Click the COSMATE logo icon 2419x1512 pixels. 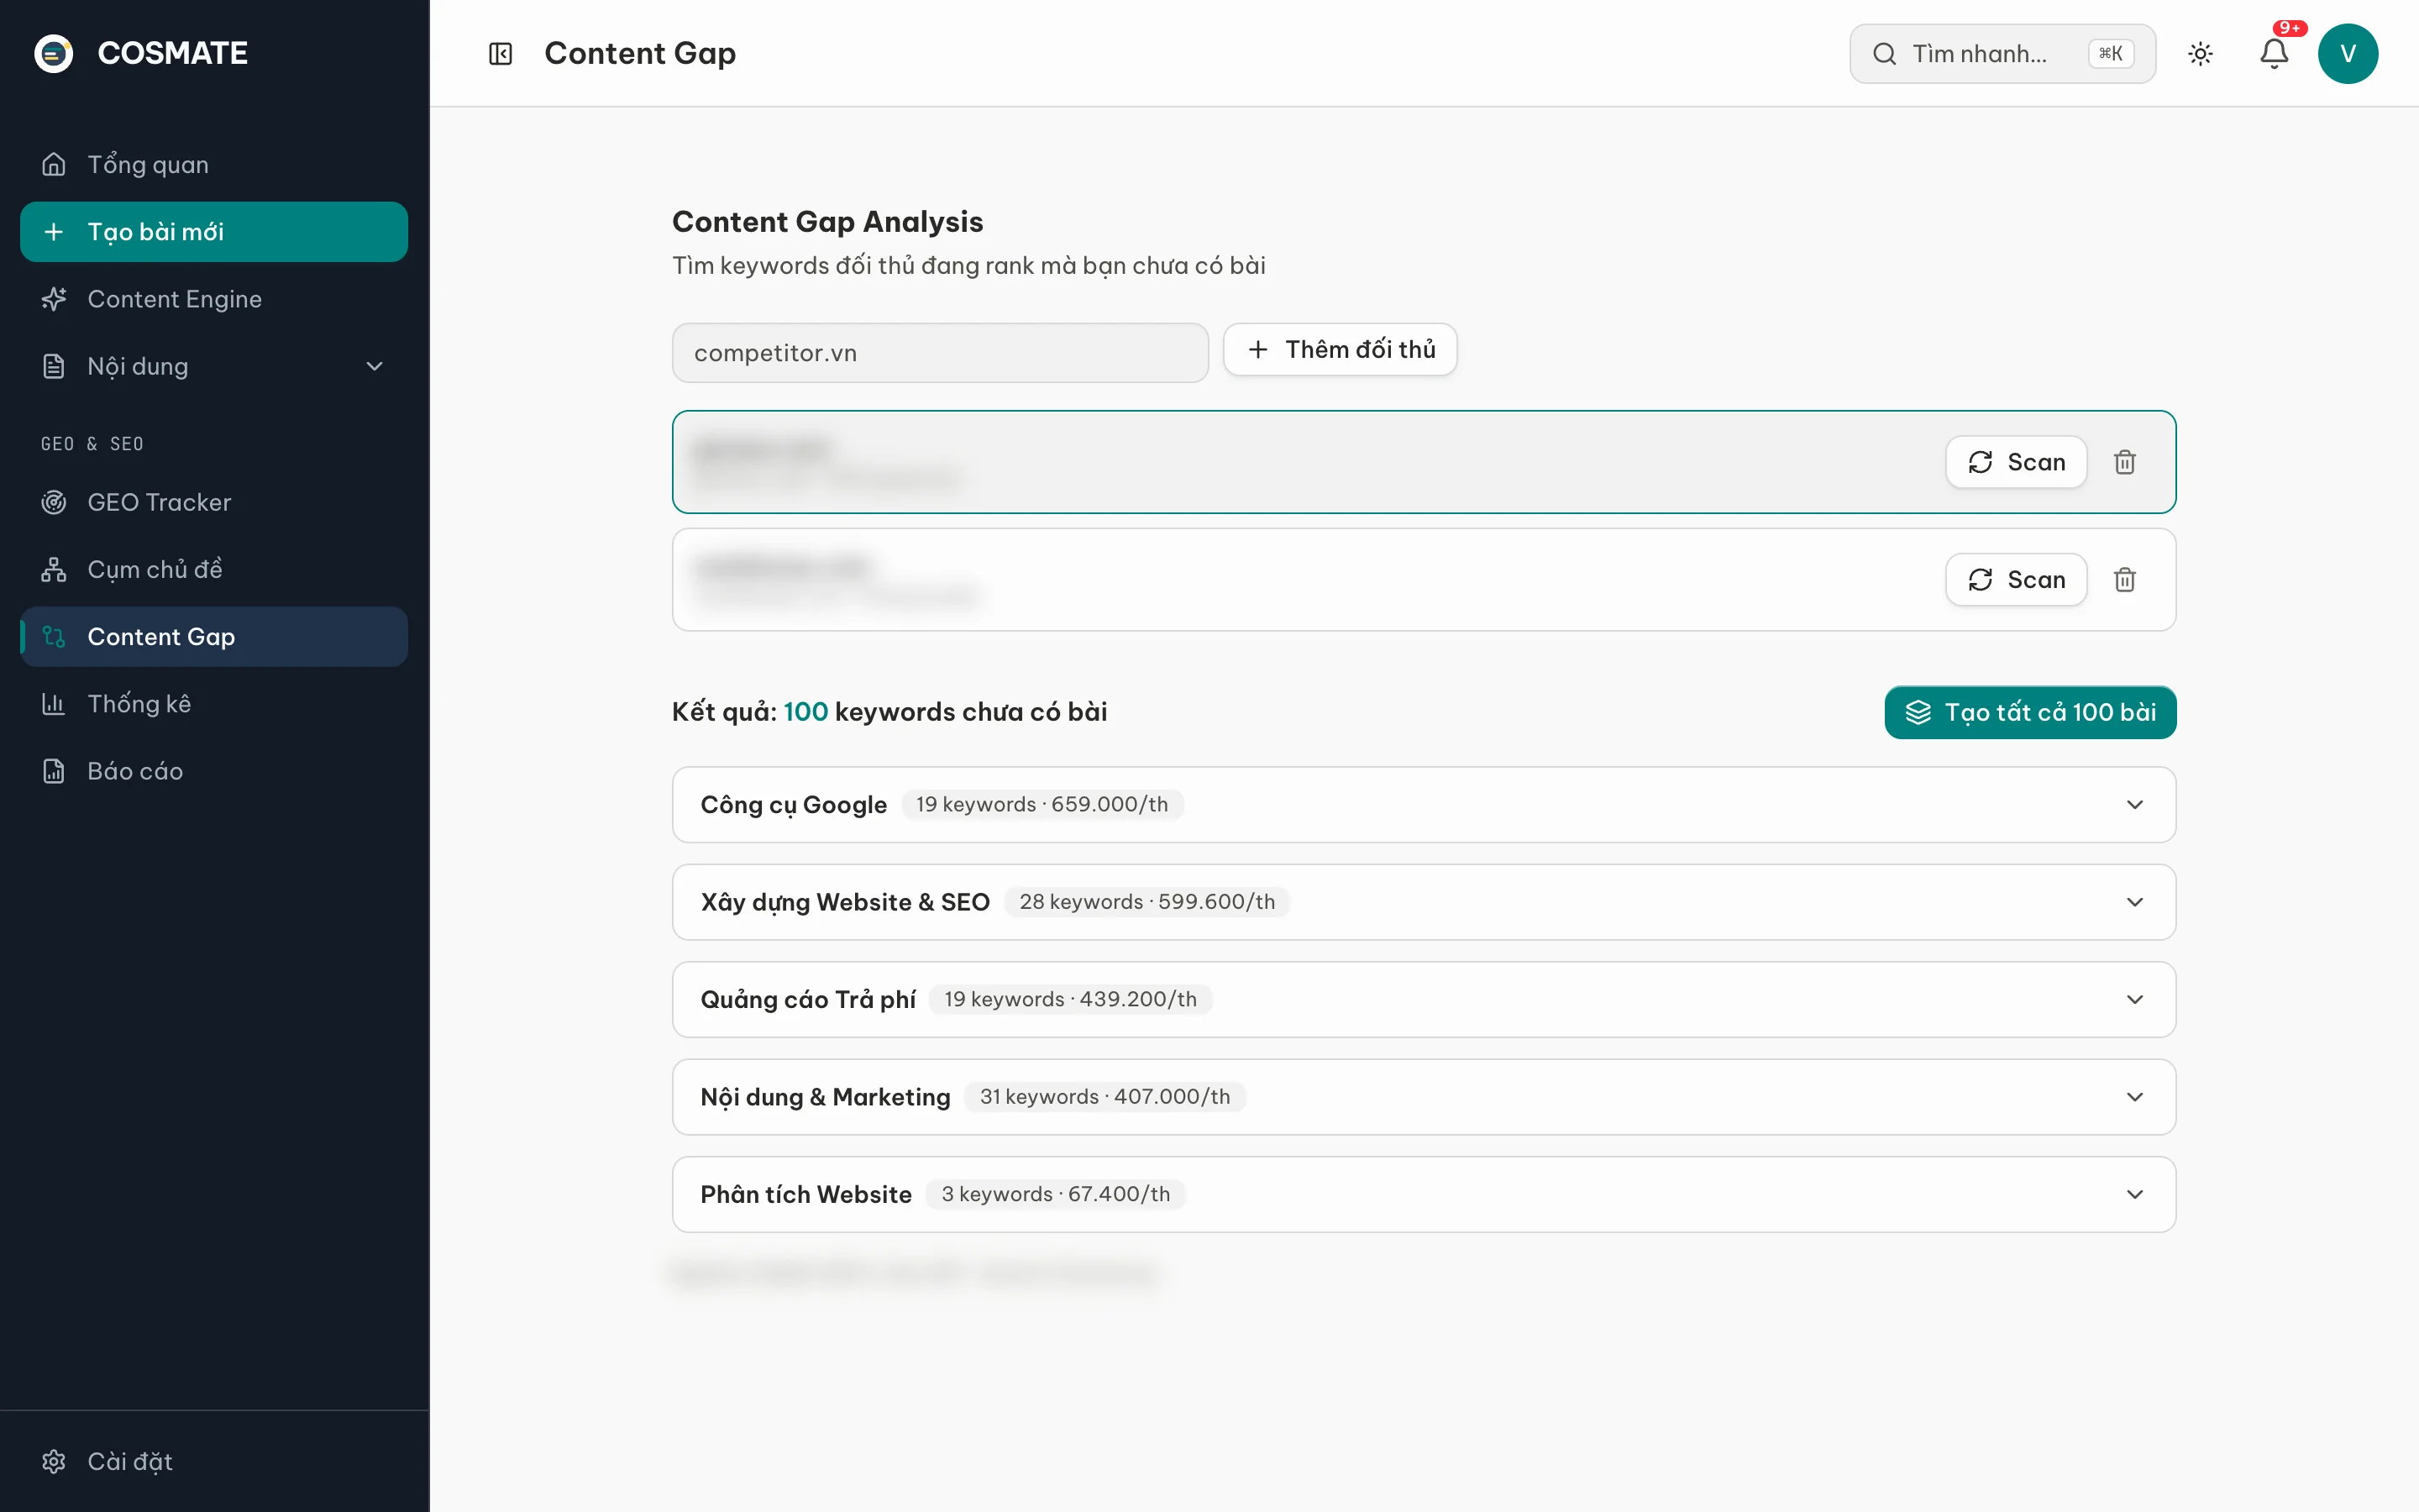[x=54, y=53]
